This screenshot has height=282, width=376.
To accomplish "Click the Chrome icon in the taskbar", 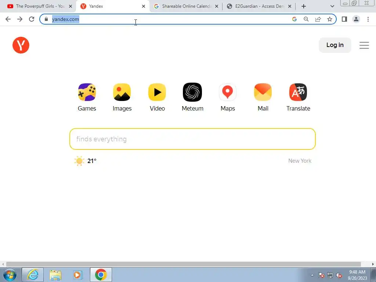I will (101, 275).
